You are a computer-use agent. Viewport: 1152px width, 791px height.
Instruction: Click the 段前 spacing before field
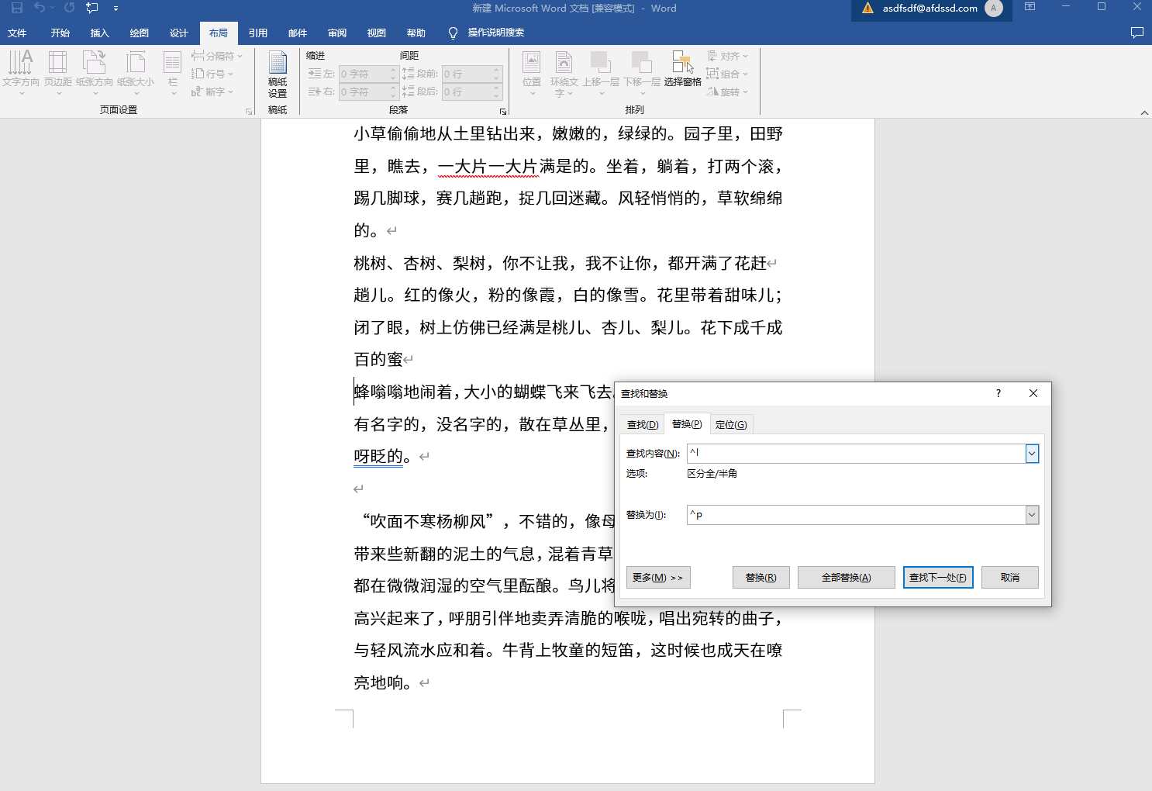click(473, 74)
